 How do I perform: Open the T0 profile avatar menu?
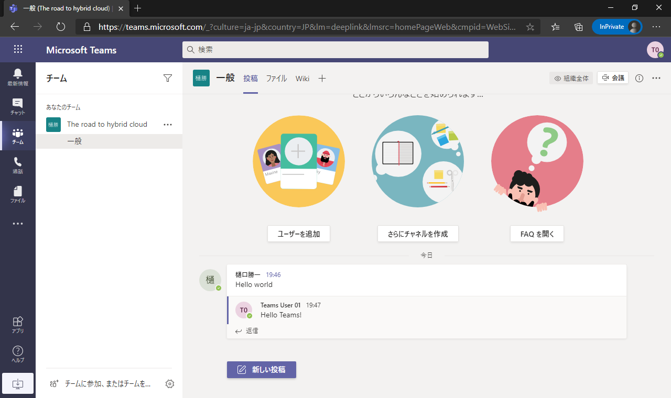click(x=655, y=50)
